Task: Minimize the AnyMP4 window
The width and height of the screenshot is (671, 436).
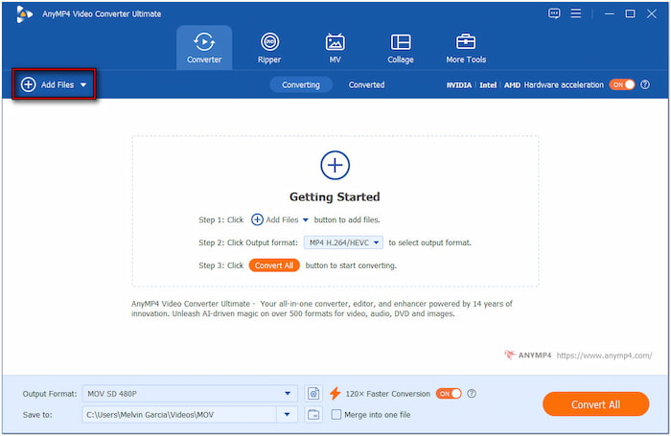Action: (x=610, y=13)
